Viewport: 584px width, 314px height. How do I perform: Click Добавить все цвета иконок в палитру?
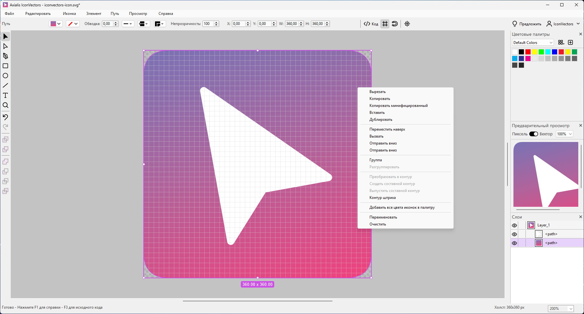[405, 207]
